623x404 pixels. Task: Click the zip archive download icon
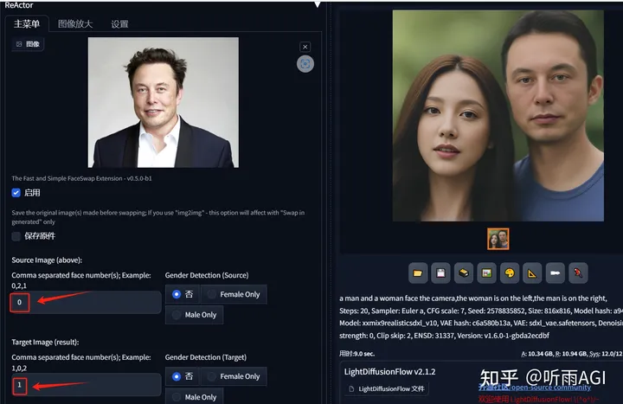tap(464, 273)
